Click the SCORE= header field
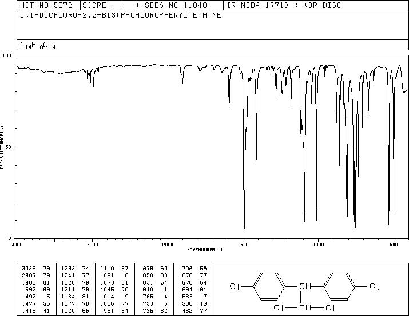The width and height of the screenshot is (409, 316). [x=110, y=5]
